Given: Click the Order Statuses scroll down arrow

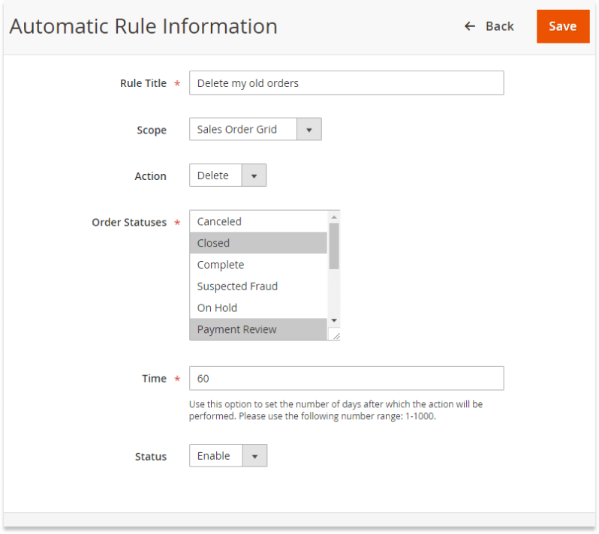Looking at the screenshot, I should tap(334, 321).
